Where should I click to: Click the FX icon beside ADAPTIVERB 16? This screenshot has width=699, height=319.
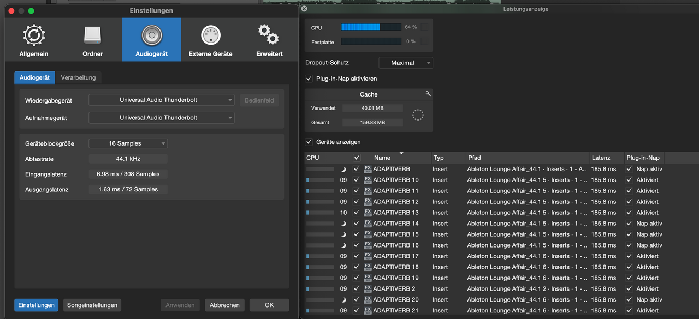(x=368, y=245)
